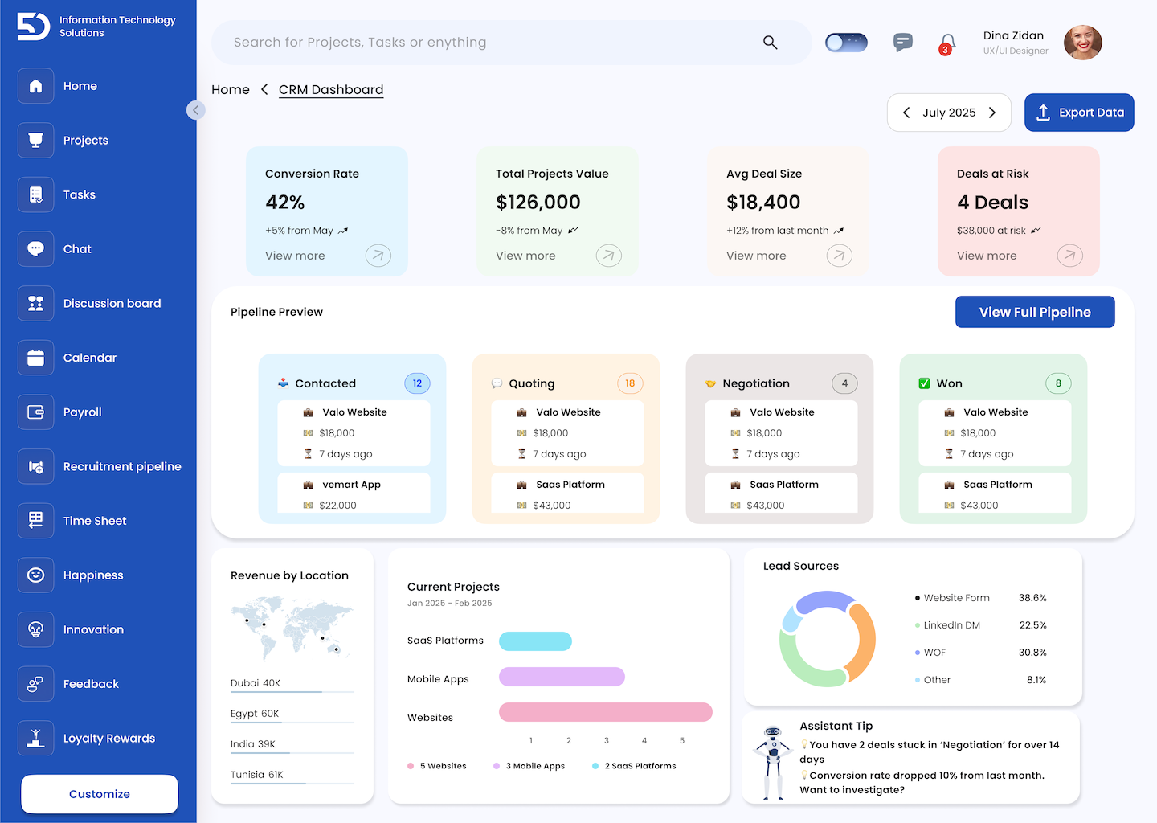Image resolution: width=1157 pixels, height=823 pixels.
Task: Open Recruitment pipeline in sidebar menu
Action: [122, 467]
